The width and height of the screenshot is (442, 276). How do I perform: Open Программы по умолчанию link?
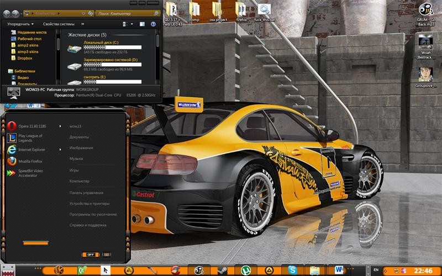pos(93,214)
